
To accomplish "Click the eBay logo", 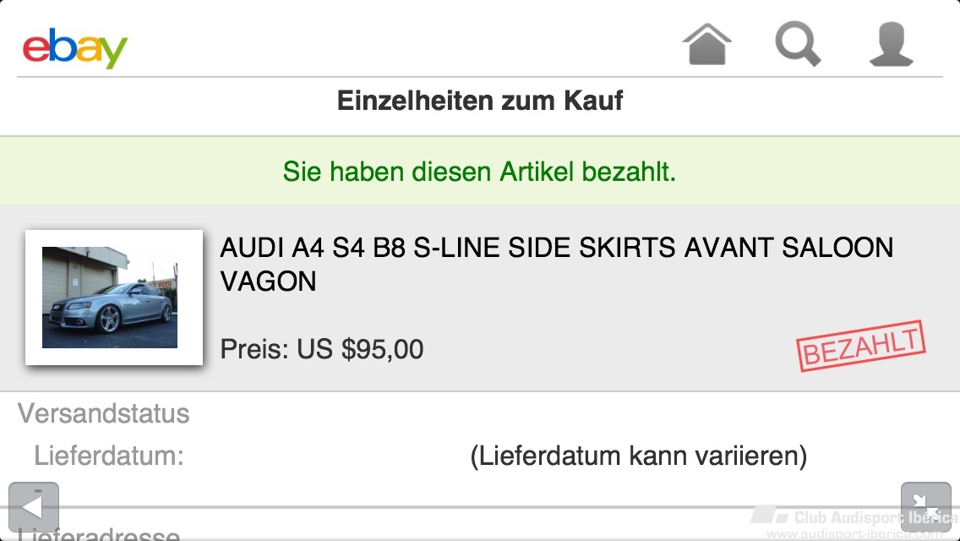I will (x=74, y=48).
